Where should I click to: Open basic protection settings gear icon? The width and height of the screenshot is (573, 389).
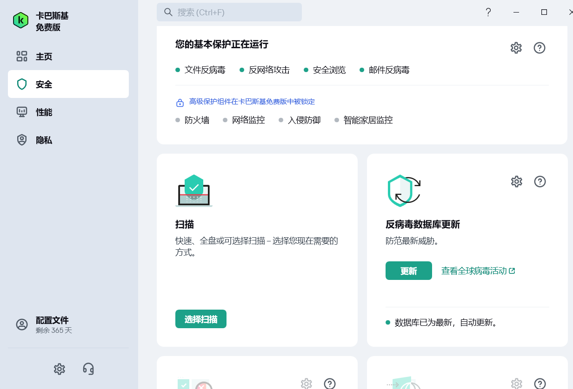point(516,48)
